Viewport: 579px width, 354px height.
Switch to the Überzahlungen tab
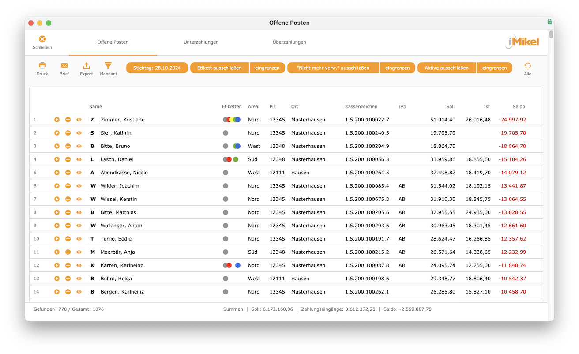click(289, 42)
